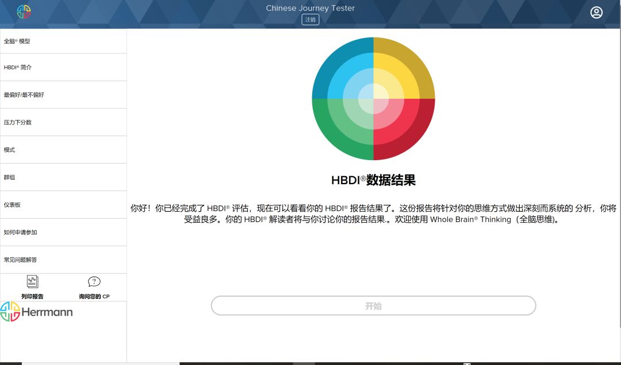Open 如何申请参加 menu item
This screenshot has width=621, height=365.
pyautogui.click(x=63, y=232)
